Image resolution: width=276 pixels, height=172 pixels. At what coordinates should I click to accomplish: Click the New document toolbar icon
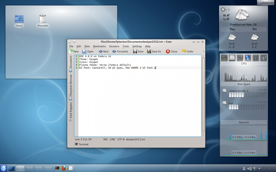click(x=71, y=51)
